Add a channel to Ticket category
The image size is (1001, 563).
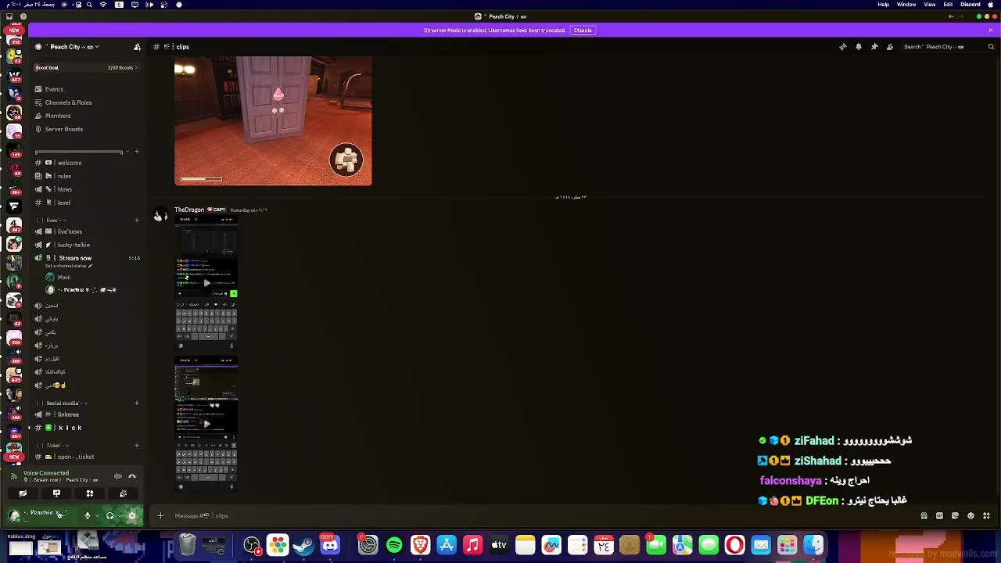click(x=137, y=446)
